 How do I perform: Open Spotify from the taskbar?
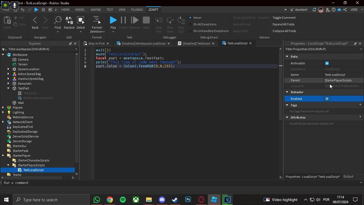[x=122, y=199]
